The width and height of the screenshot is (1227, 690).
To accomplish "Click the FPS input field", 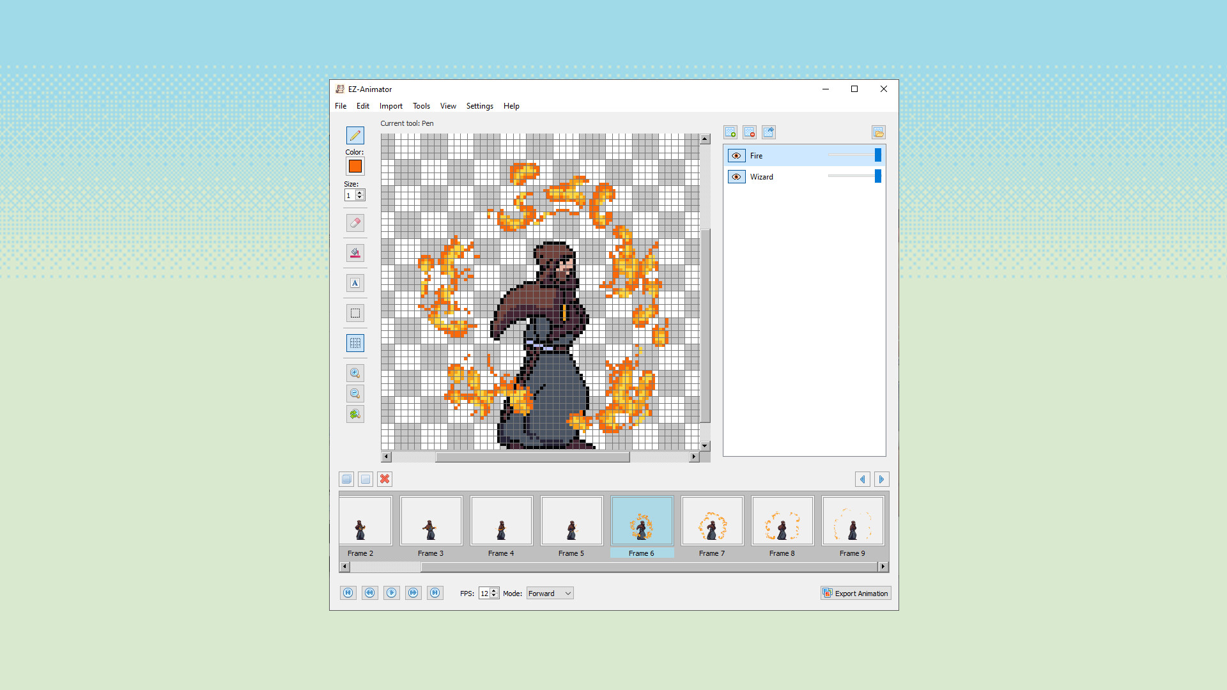I will [484, 594].
